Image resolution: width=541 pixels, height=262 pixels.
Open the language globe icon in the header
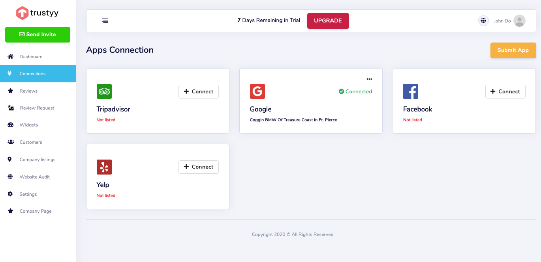click(483, 21)
